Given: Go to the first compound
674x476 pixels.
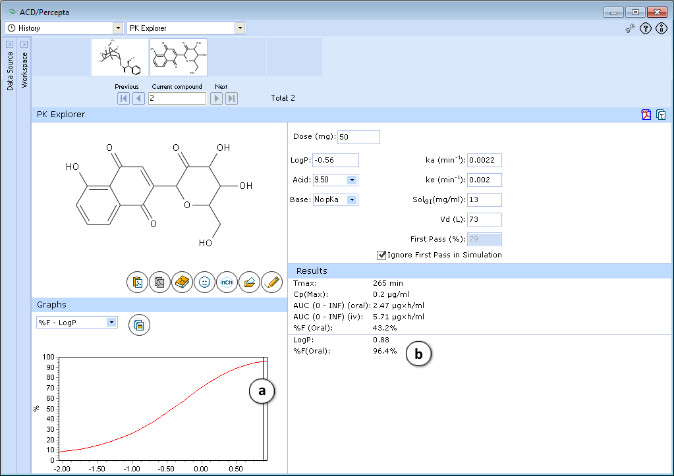Looking at the screenshot, I should [x=123, y=98].
